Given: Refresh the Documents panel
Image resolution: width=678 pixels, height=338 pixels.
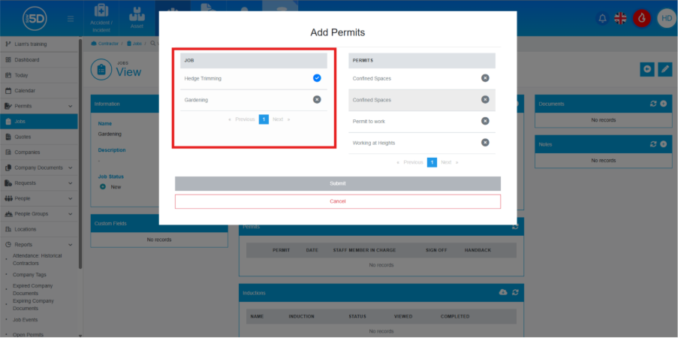Looking at the screenshot, I should click(x=653, y=104).
